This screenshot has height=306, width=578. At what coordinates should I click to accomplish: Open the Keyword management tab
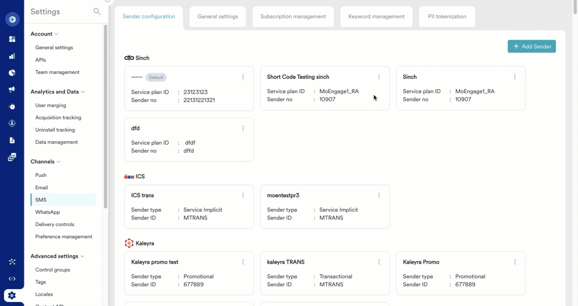377,16
